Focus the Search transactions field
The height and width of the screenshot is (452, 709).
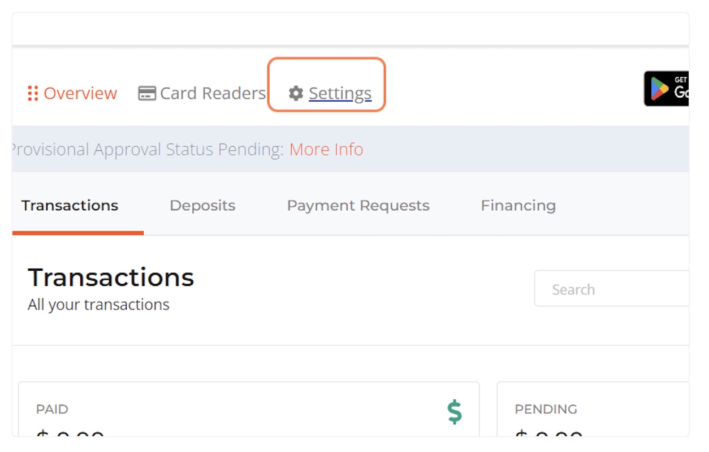612,289
